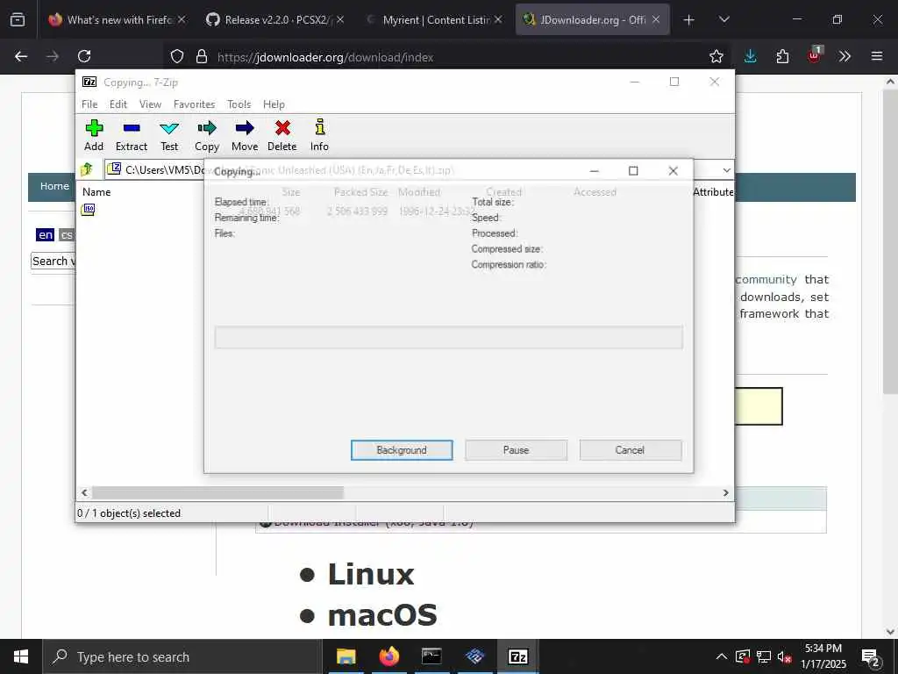Click the community link on webpage

pos(766,279)
